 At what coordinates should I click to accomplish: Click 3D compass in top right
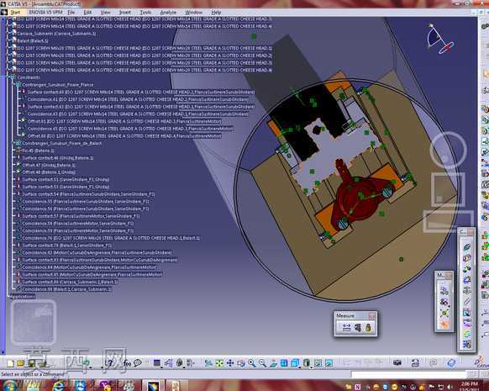(x=439, y=40)
